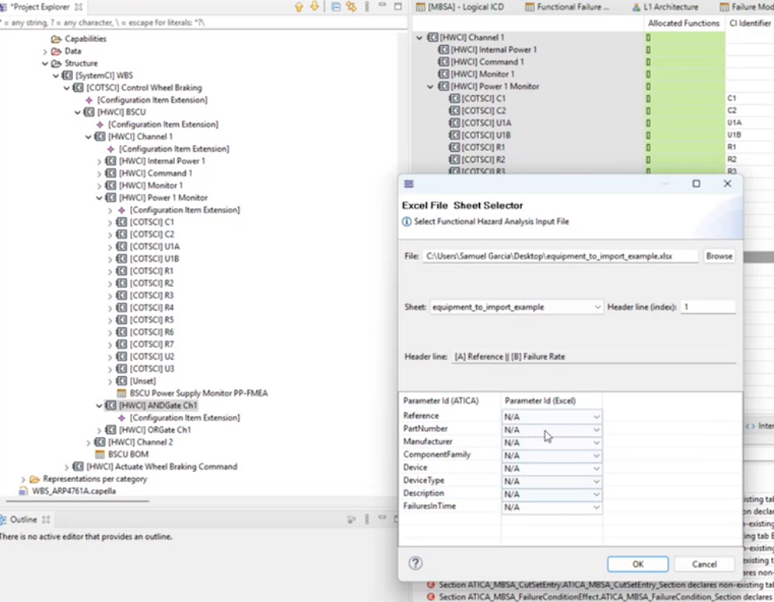Select [COTSCI] U1A in Project Explorer tree
Image resolution: width=774 pixels, height=602 pixels.
point(155,246)
